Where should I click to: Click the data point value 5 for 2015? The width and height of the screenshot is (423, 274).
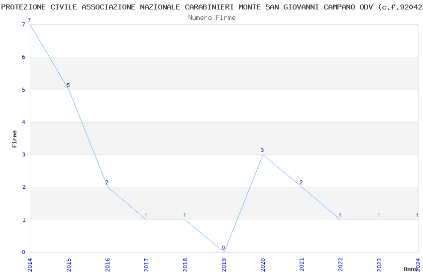[x=68, y=85]
